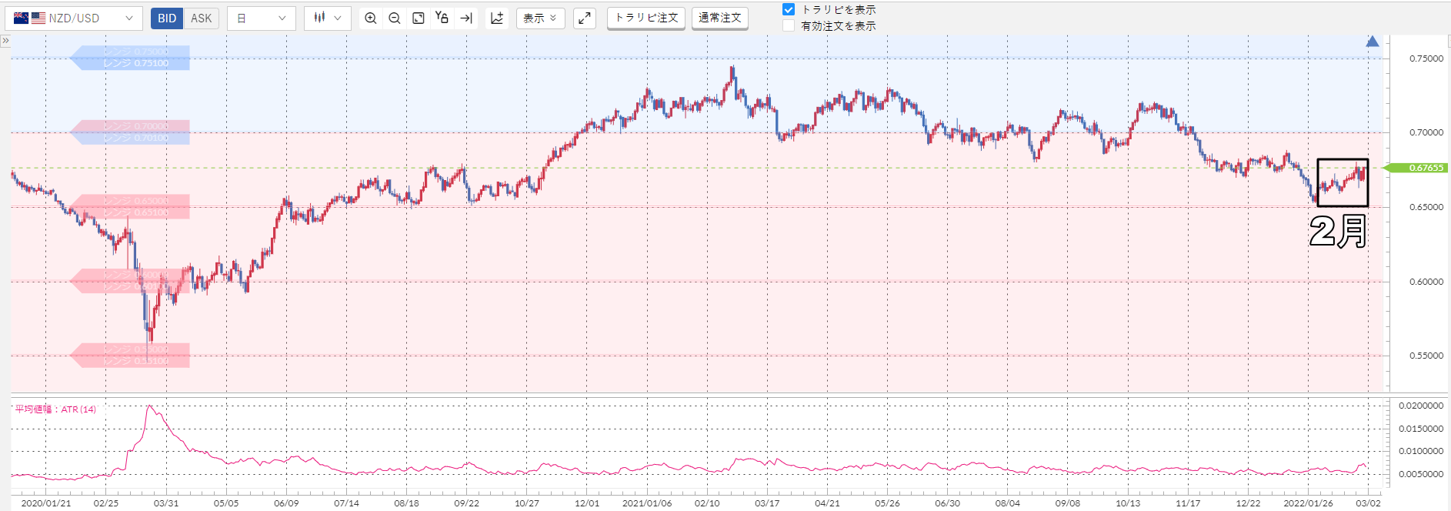The height and width of the screenshot is (511, 1451).
Task: Open the NZD/USD currency pair dropdown
Action: [x=74, y=18]
